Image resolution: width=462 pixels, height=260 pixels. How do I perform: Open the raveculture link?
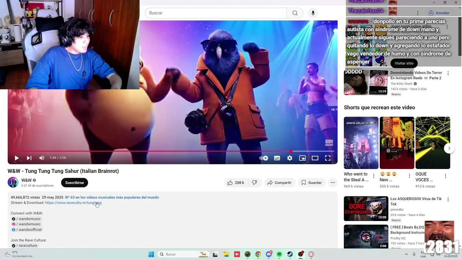tap(24, 246)
